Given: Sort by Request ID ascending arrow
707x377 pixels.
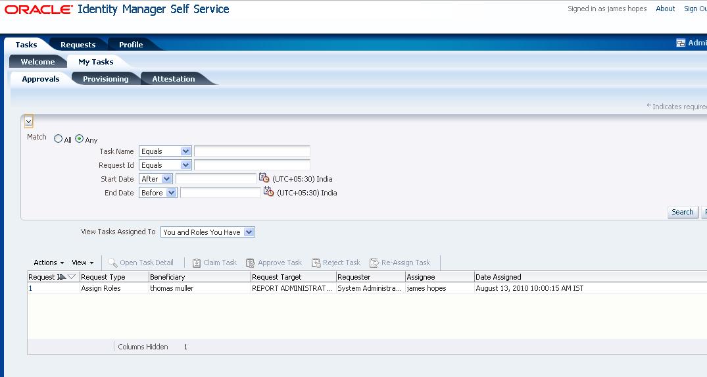Looking at the screenshot, I should 62,276.
